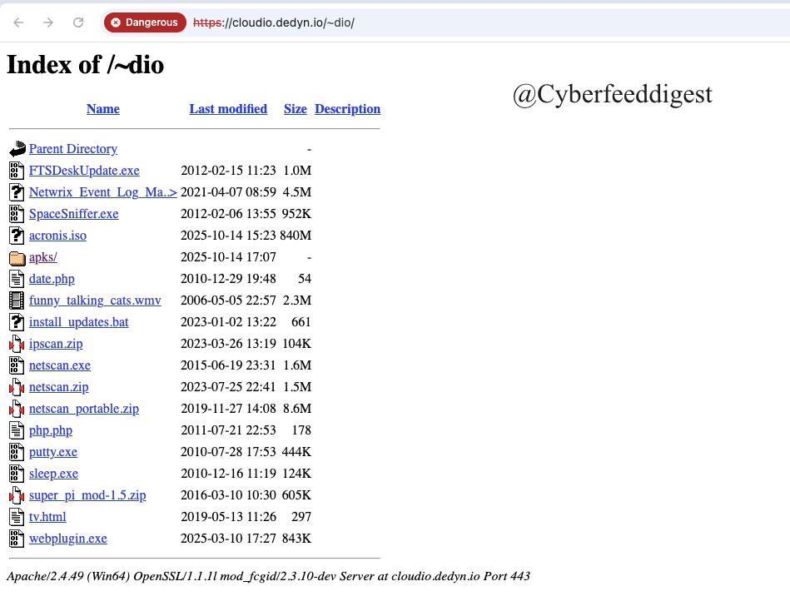Download the netscan.zip link

click(x=58, y=387)
